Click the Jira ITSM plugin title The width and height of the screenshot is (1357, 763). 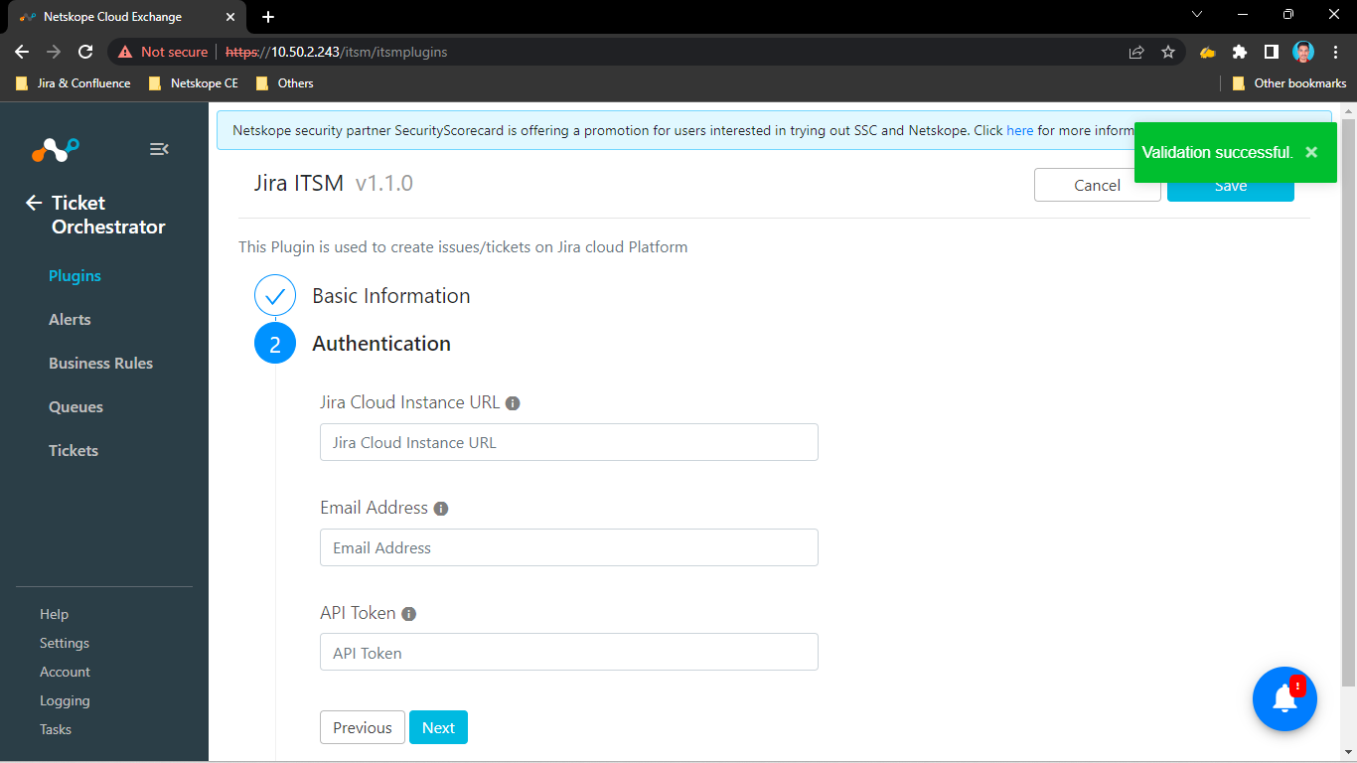[x=299, y=183]
